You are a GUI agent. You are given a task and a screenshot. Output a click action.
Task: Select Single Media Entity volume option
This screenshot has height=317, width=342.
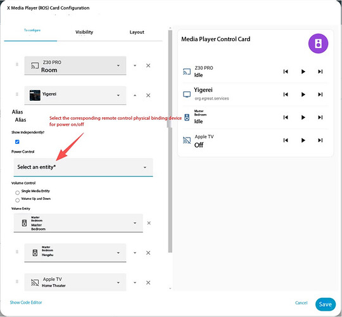[18, 193]
